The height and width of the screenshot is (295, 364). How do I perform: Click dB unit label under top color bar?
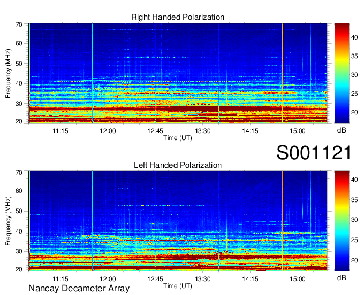coord(342,130)
